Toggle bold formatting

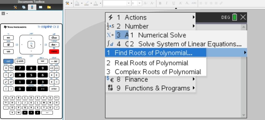coord(160,3)
